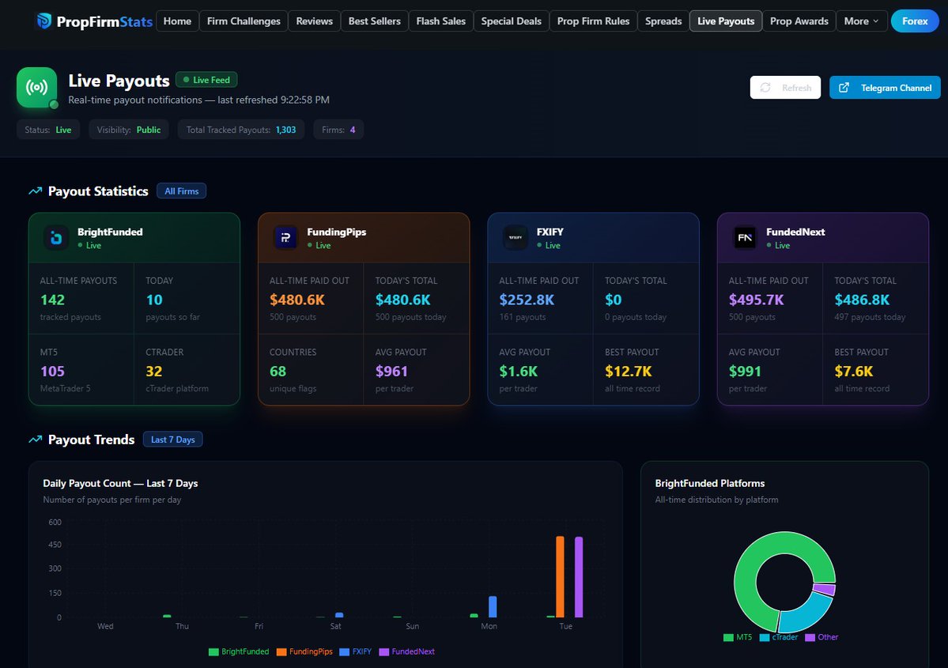Select the Live Payouts tab
Screen dimensions: 948x668
[x=726, y=21]
